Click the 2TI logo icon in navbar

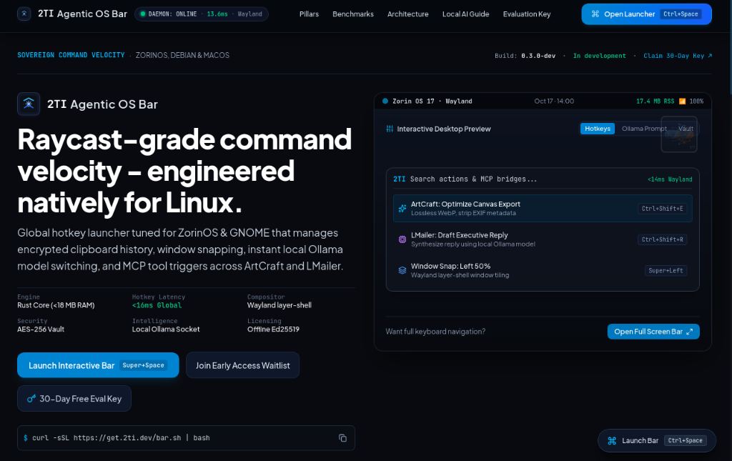point(24,14)
